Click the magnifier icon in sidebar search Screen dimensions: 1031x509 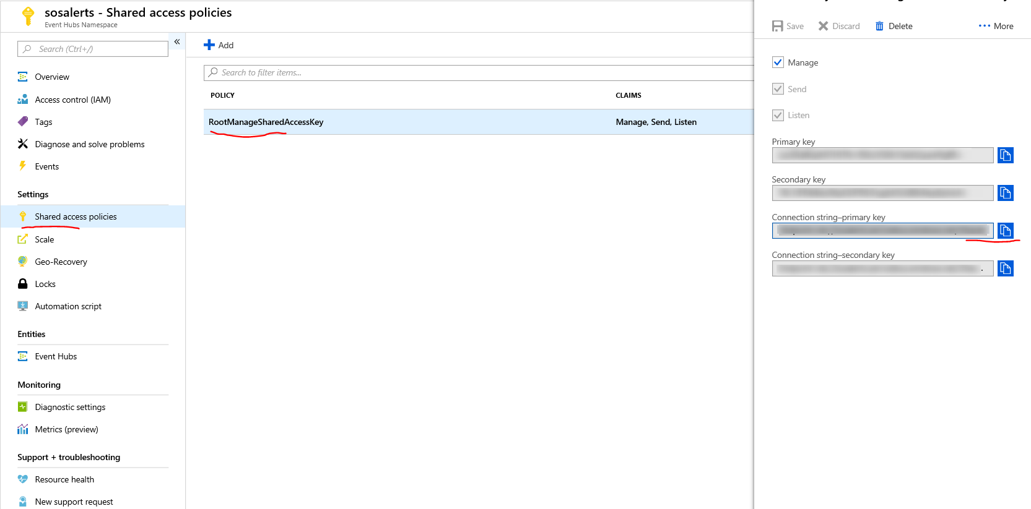(x=27, y=49)
